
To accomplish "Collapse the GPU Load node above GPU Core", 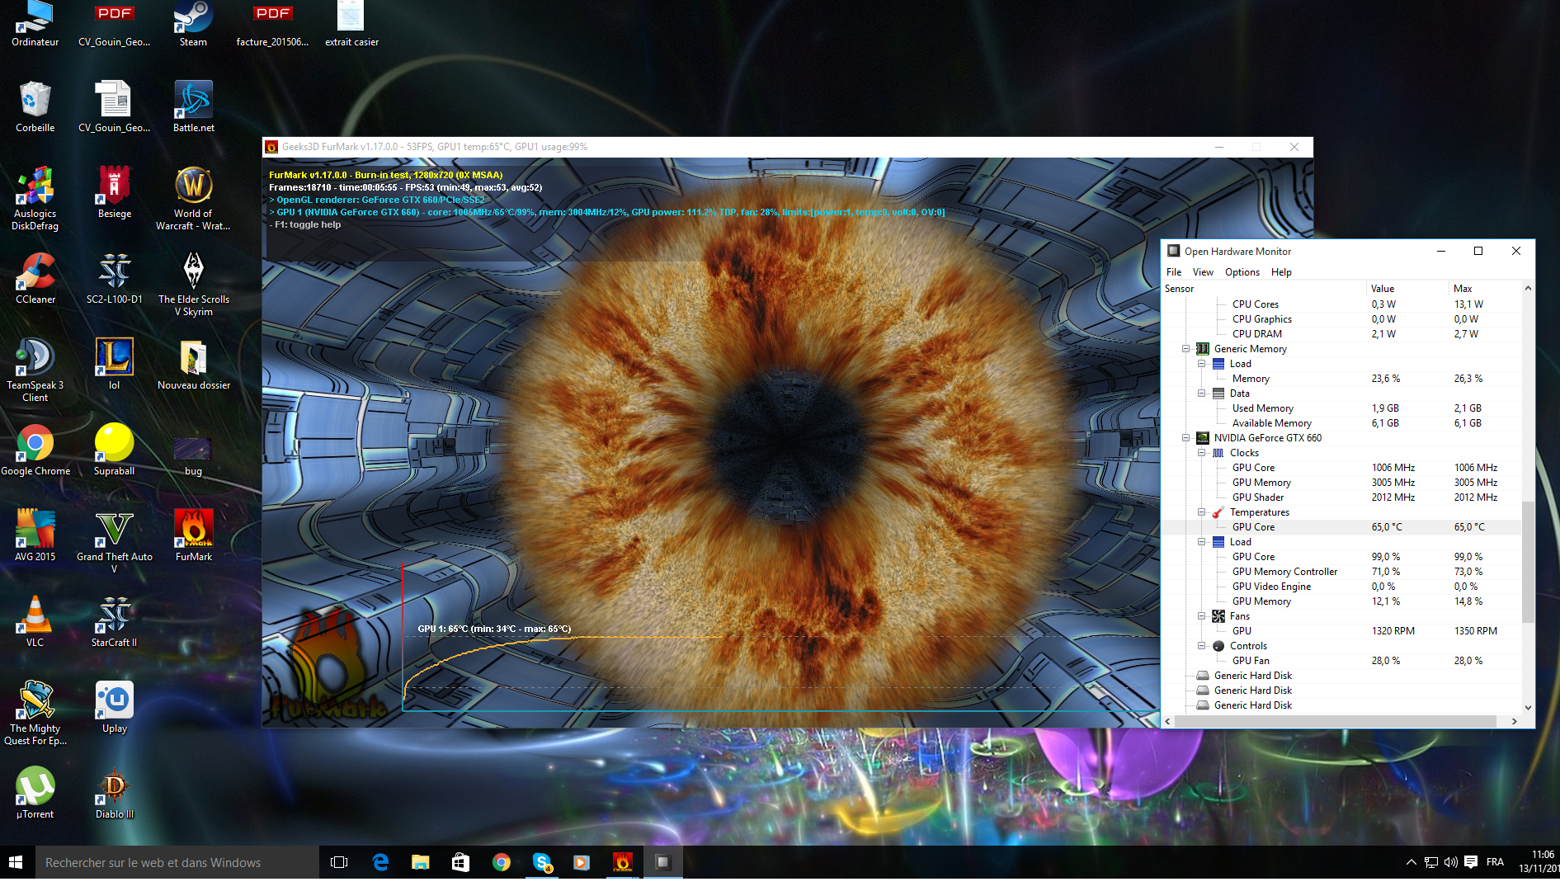I will [1202, 542].
